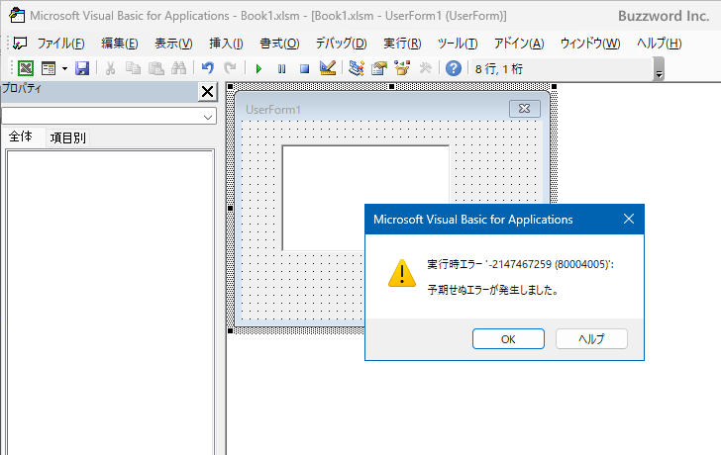This screenshot has height=455, width=721.
Task: Open the ウィンドウ(W) menu
Action: 590,44
